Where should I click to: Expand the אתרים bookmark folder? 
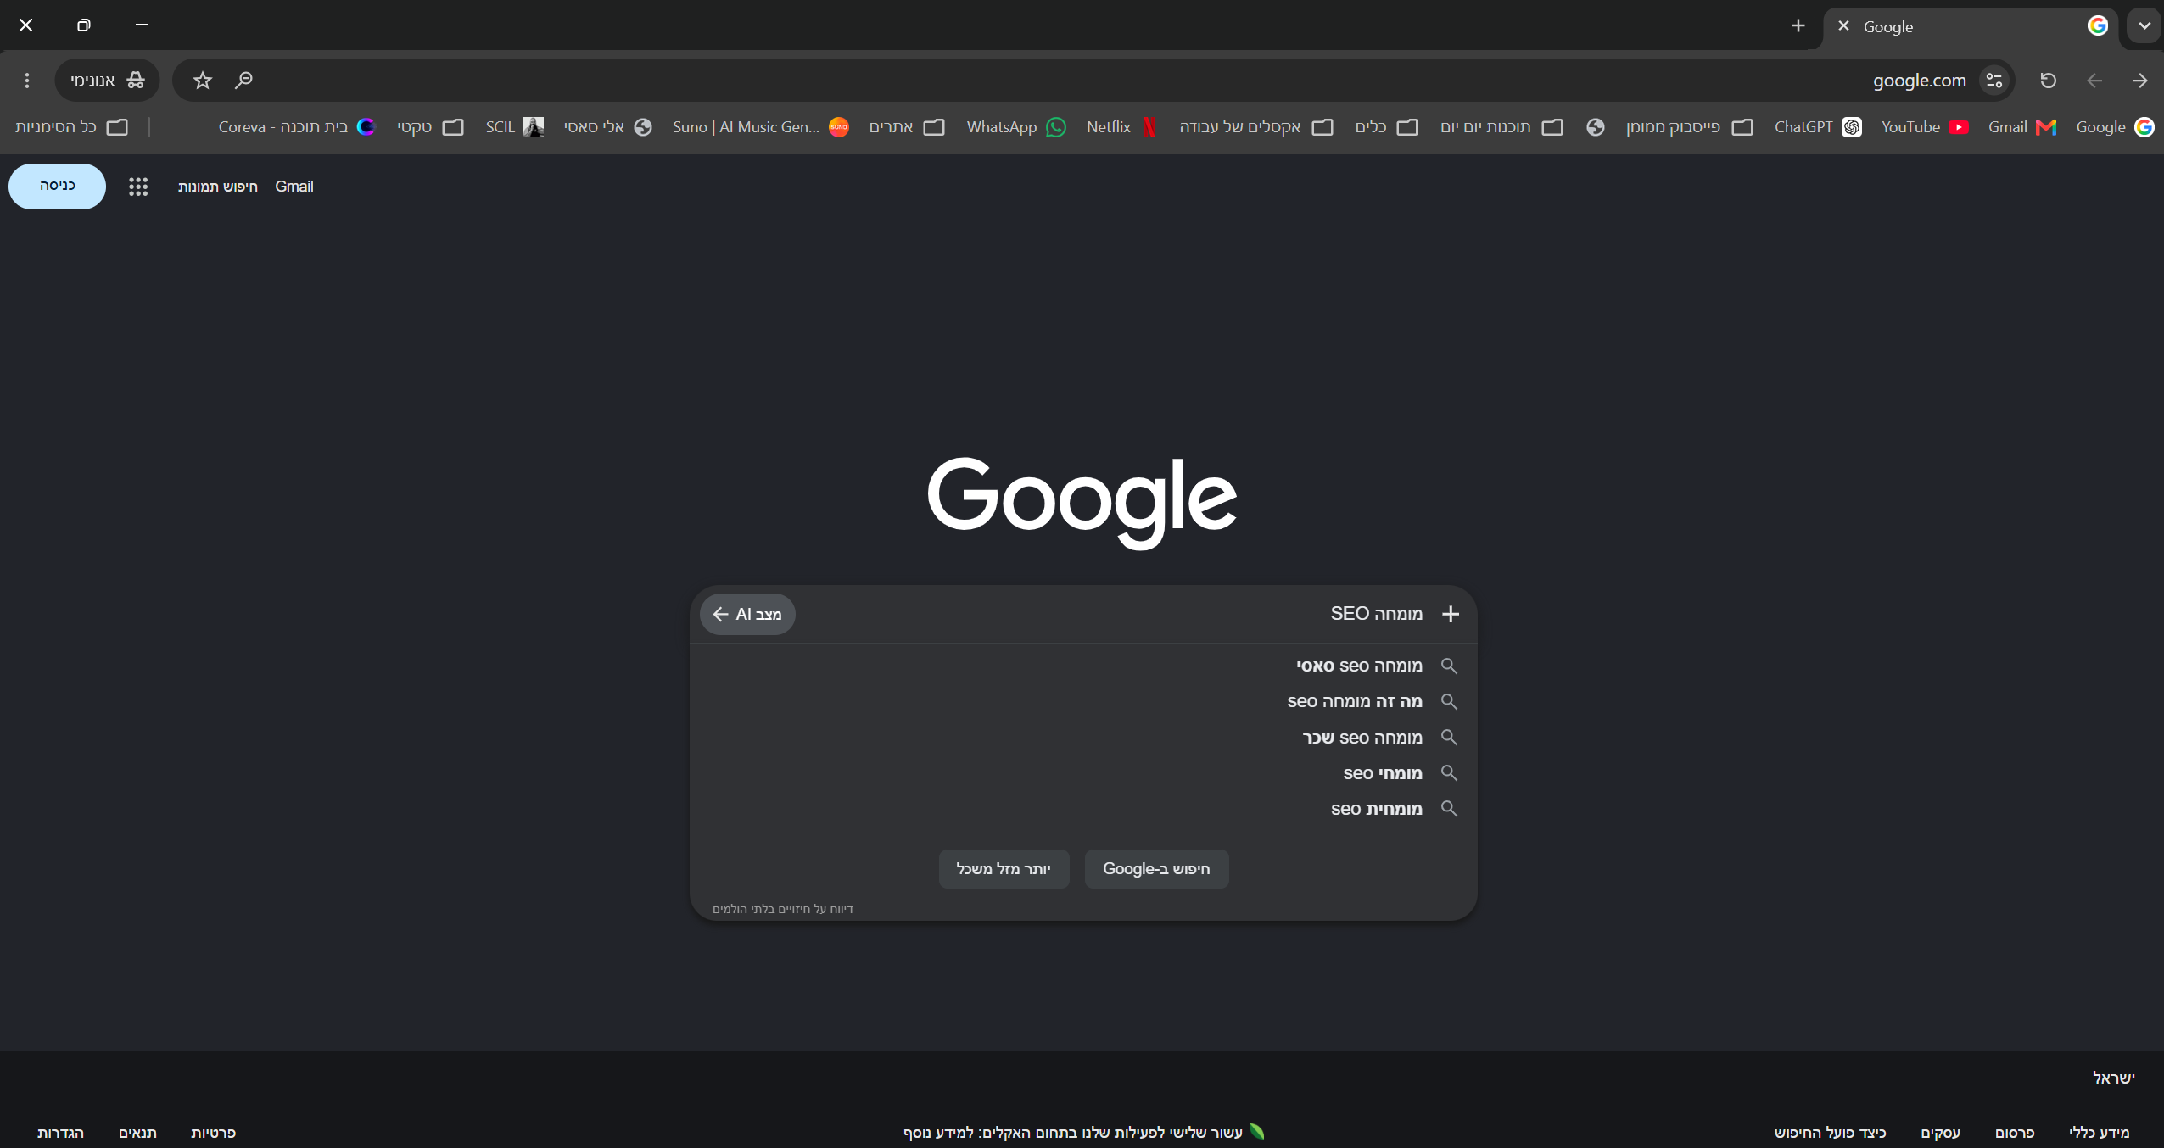click(906, 127)
